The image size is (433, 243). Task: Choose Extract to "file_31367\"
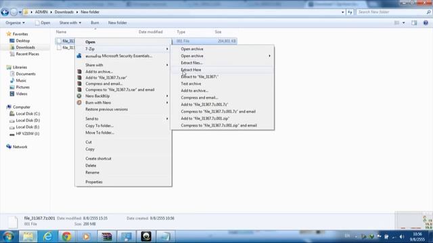pyautogui.click(x=223, y=76)
